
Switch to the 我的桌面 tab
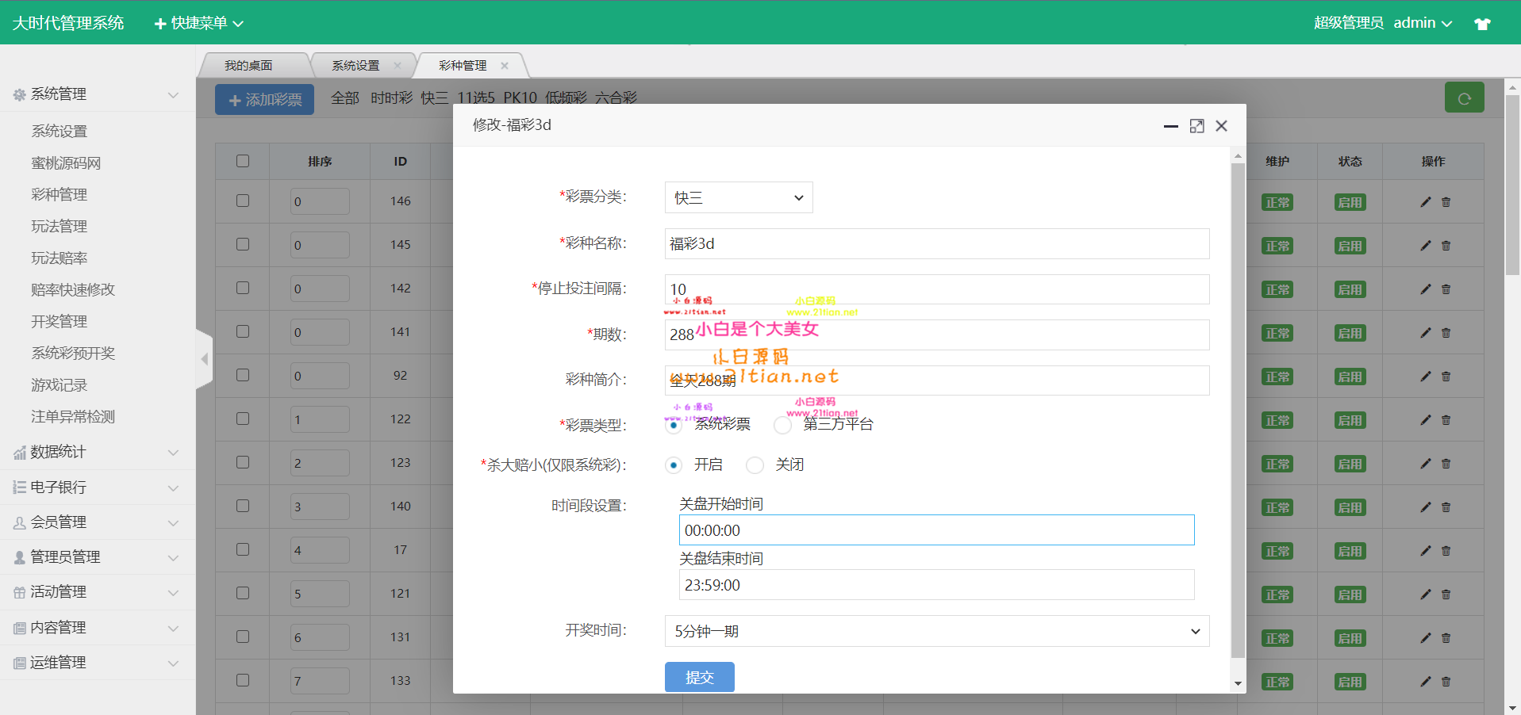pos(248,66)
